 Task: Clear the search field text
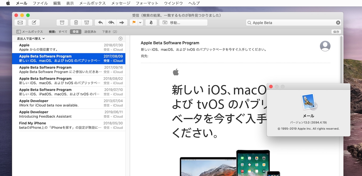338,23
